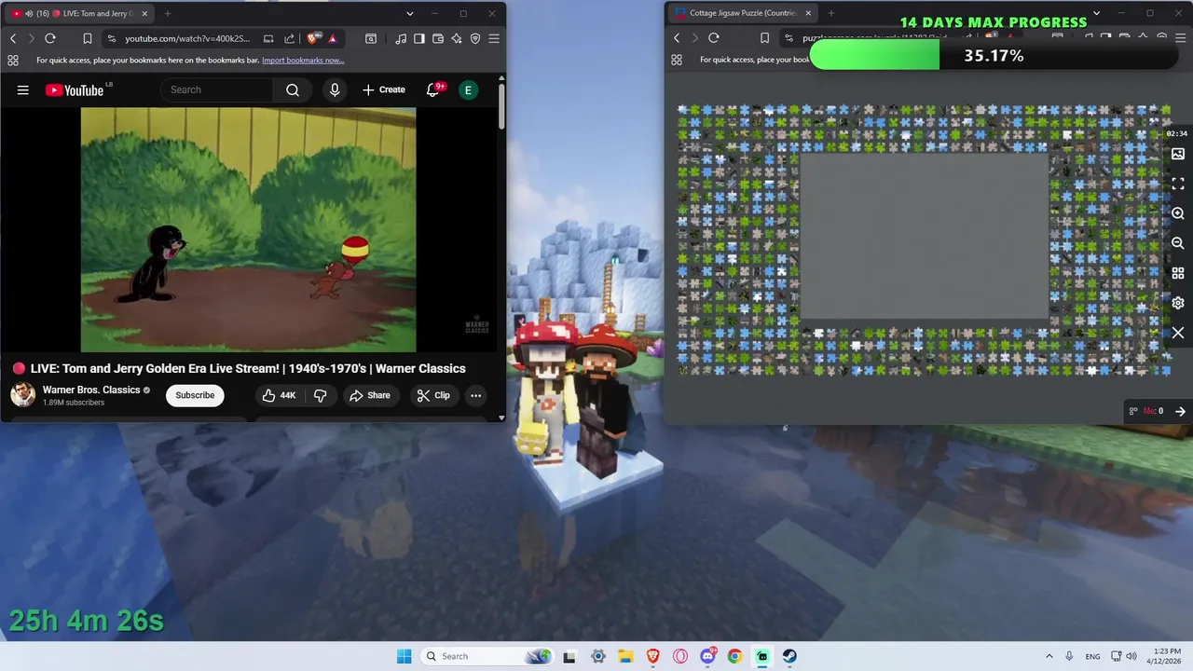Open tab search dropdown in puzzle window
1193x671 pixels.
pyautogui.click(x=1096, y=13)
